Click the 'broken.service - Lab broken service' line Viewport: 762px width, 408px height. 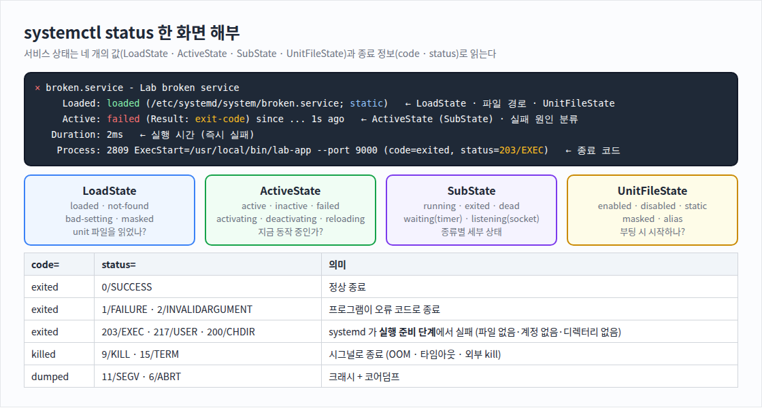pos(142,88)
